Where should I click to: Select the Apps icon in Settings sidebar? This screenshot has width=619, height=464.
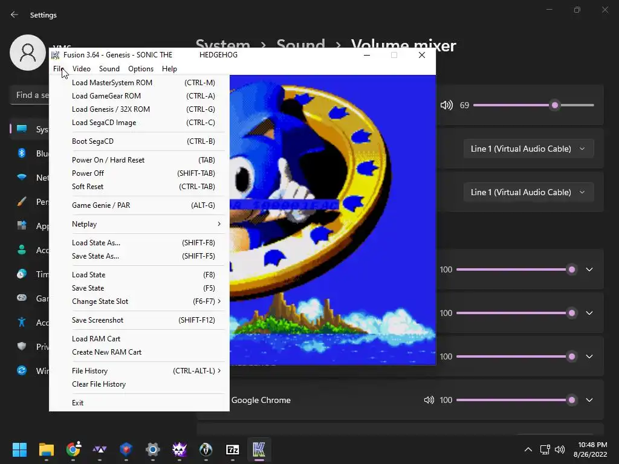pyautogui.click(x=22, y=226)
